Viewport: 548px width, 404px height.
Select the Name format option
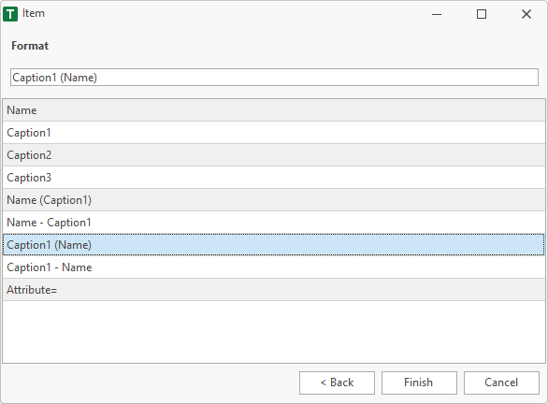click(274, 110)
